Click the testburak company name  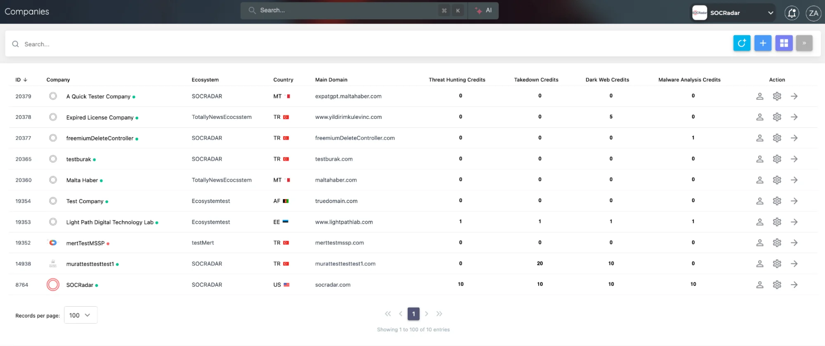click(x=78, y=159)
